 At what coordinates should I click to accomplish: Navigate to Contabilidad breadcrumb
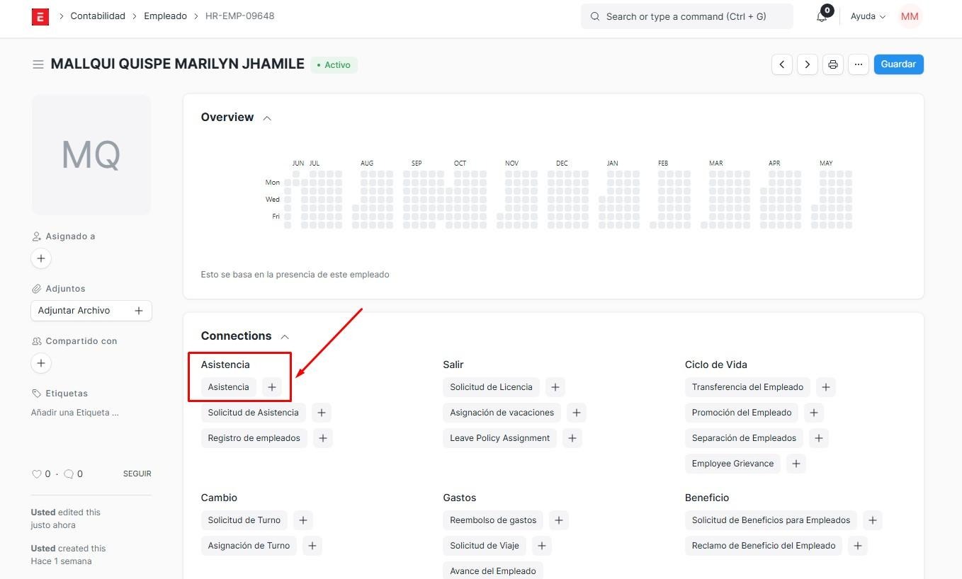click(x=98, y=16)
